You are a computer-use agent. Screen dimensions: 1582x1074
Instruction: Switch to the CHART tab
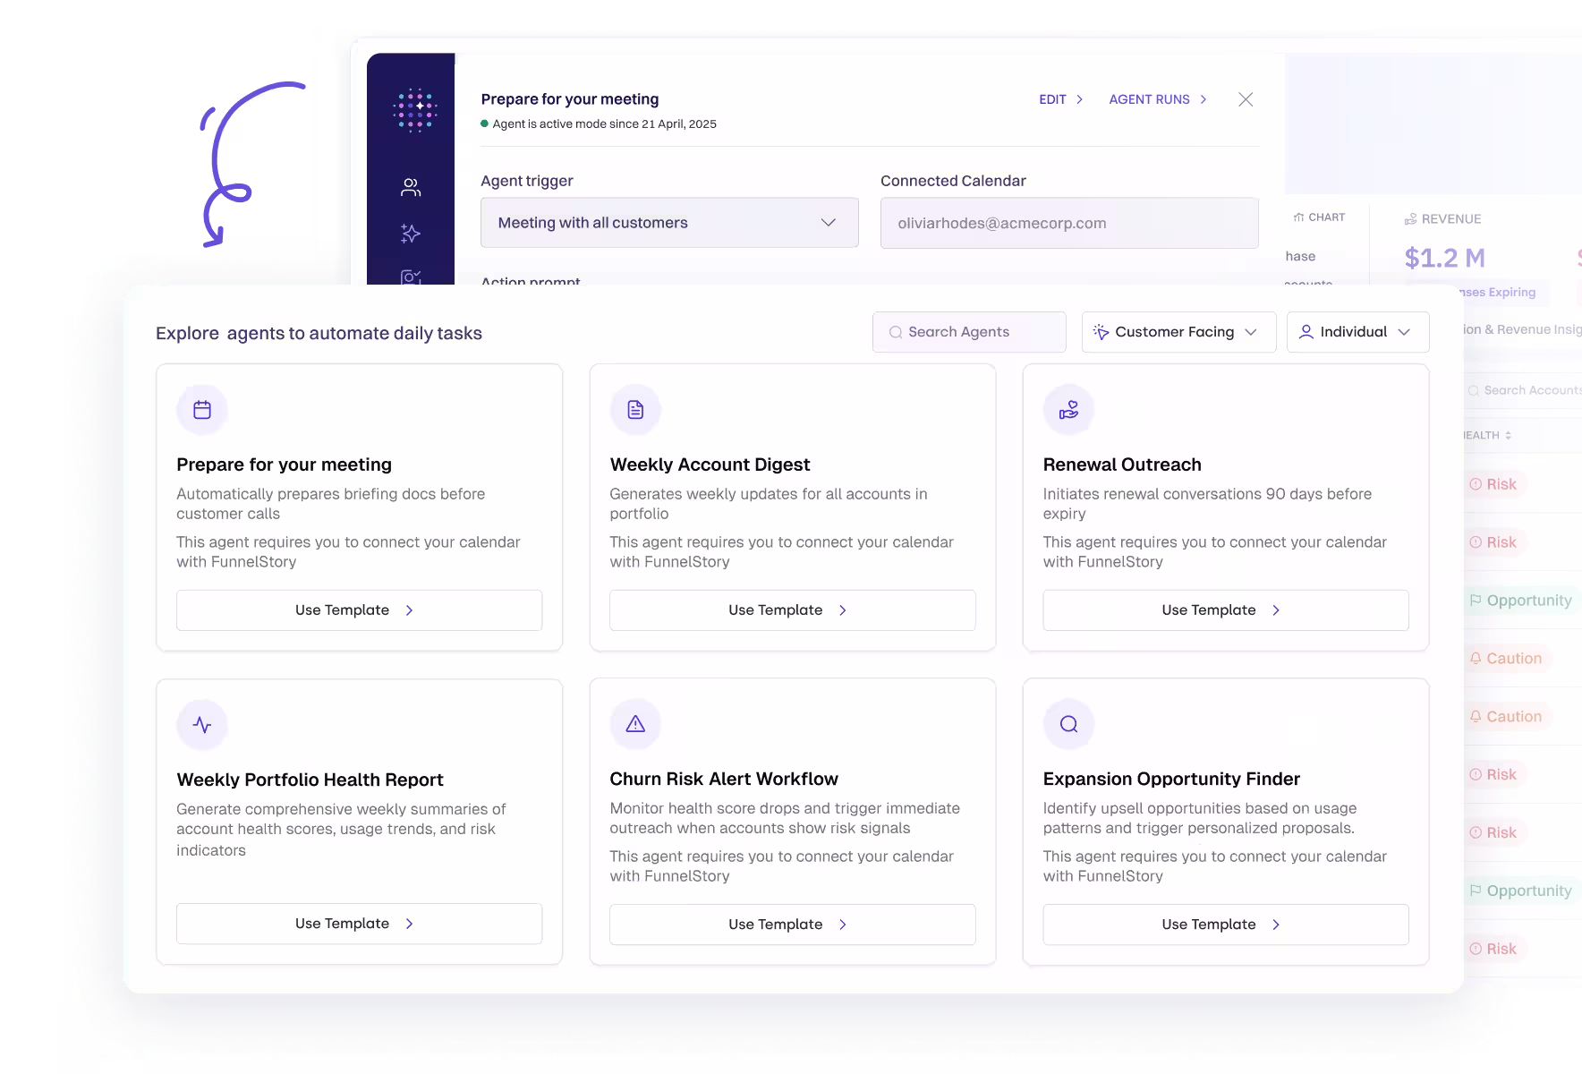pos(1320,217)
